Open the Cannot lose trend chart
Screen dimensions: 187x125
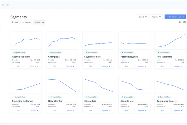pos(98,85)
